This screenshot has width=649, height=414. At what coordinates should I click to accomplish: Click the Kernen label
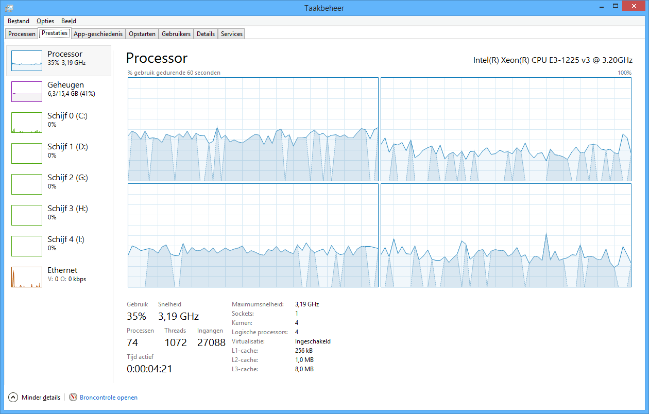click(x=242, y=323)
